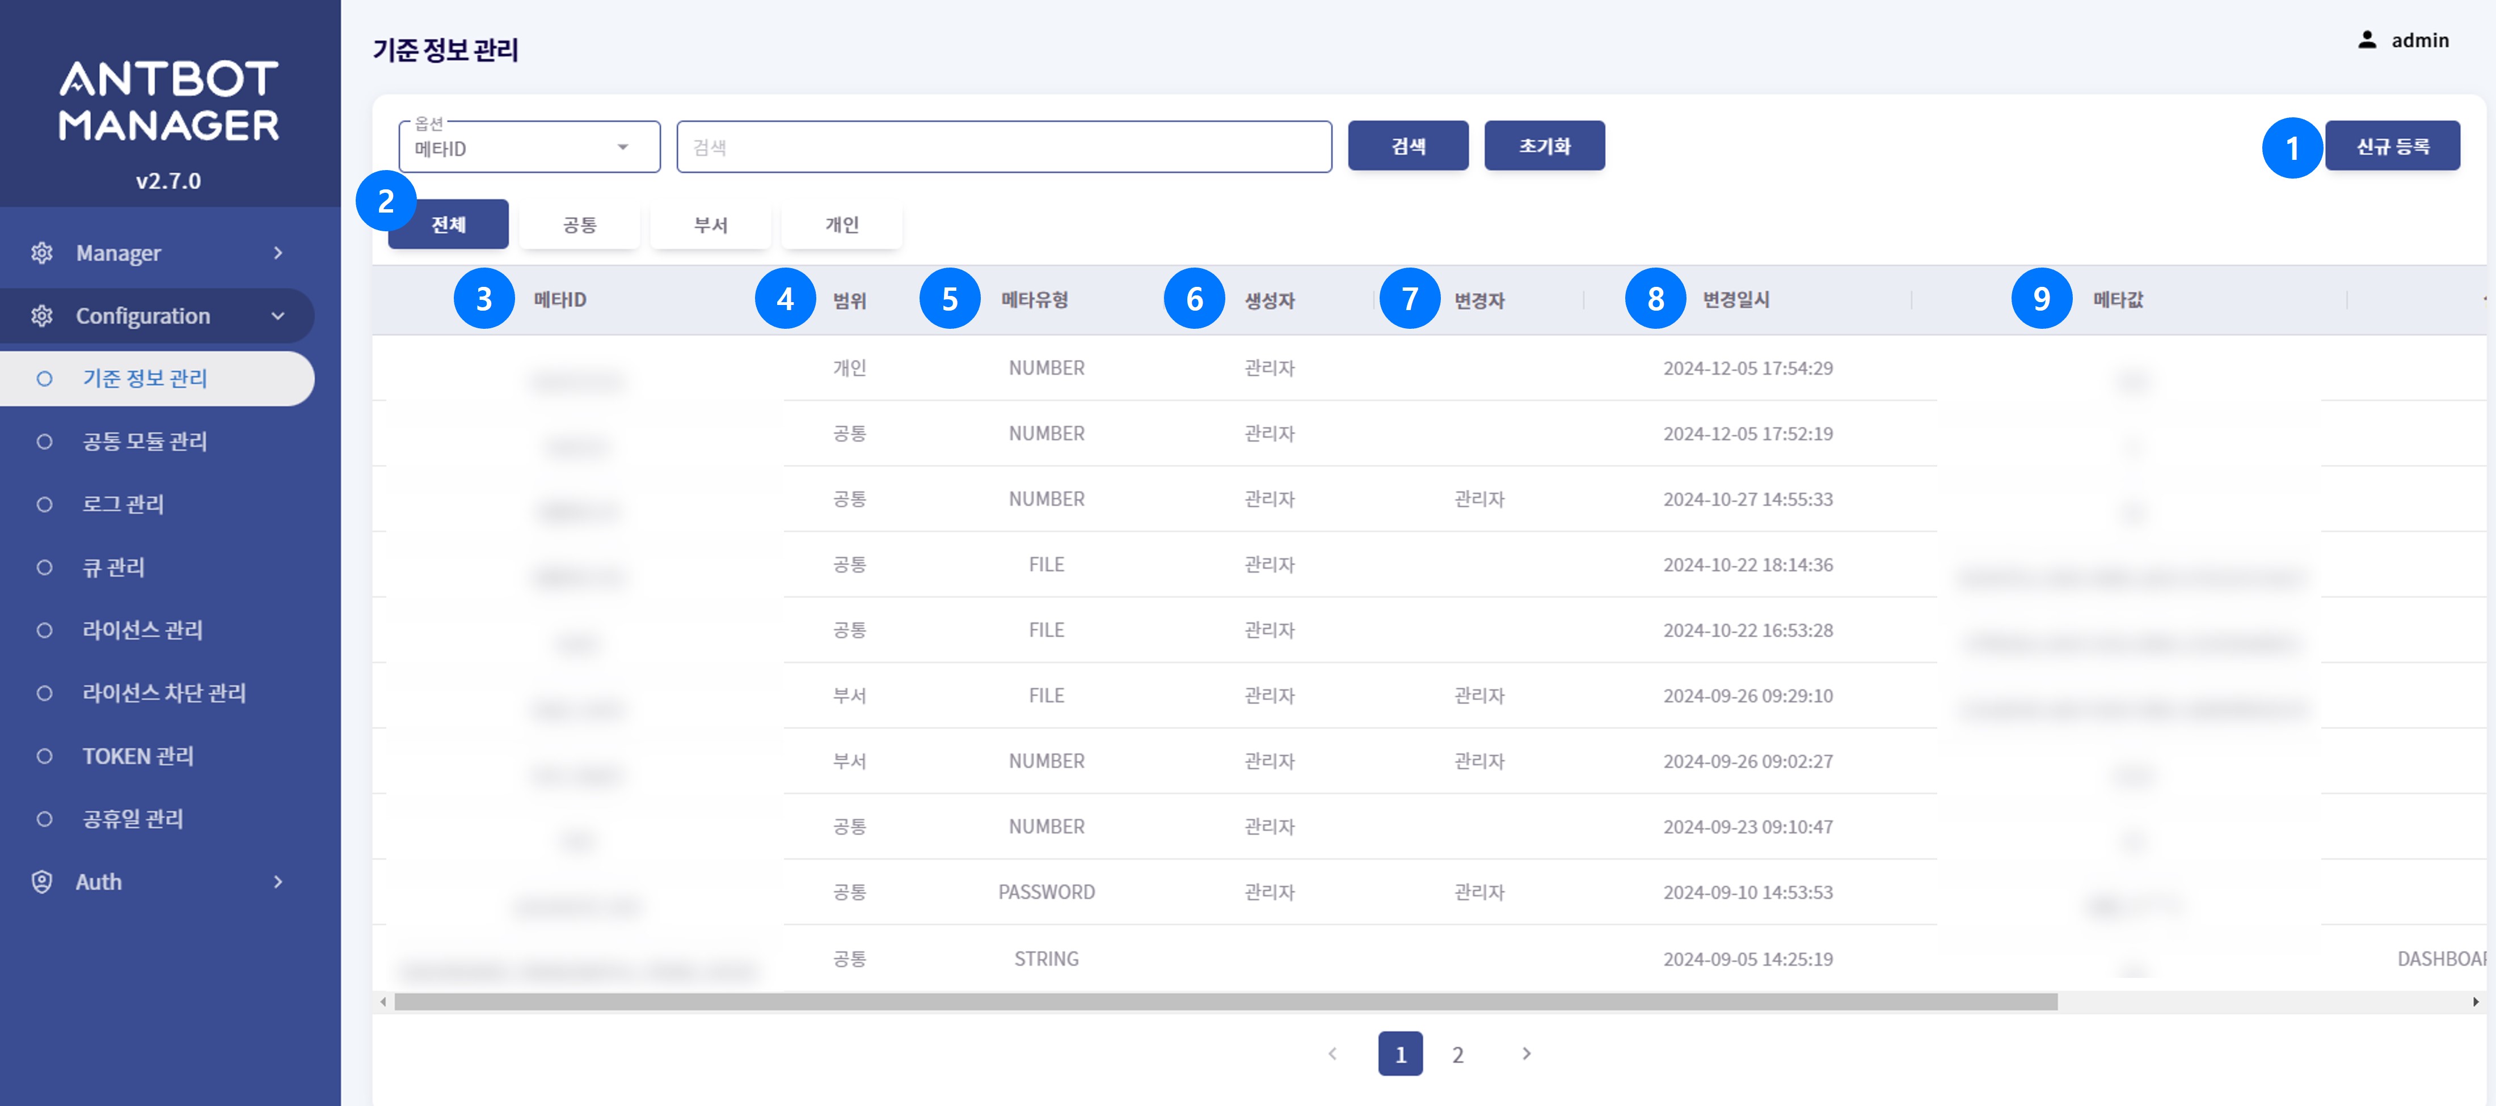This screenshot has width=2496, height=1106.
Task: Sort by the 메타ID column header
Action: [x=560, y=300]
